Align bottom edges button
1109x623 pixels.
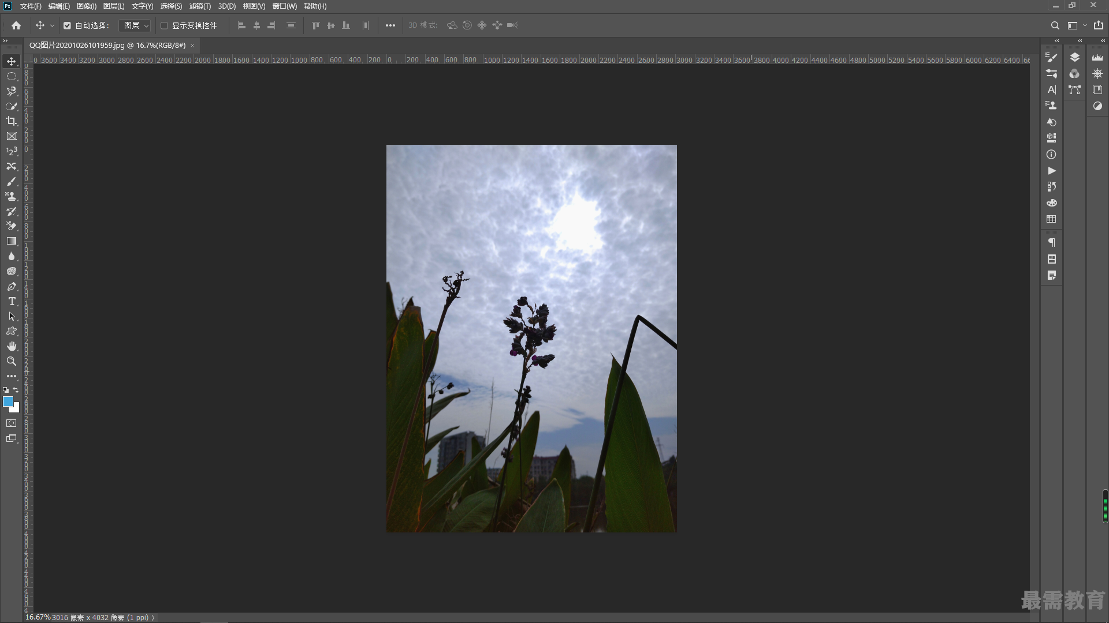(345, 25)
